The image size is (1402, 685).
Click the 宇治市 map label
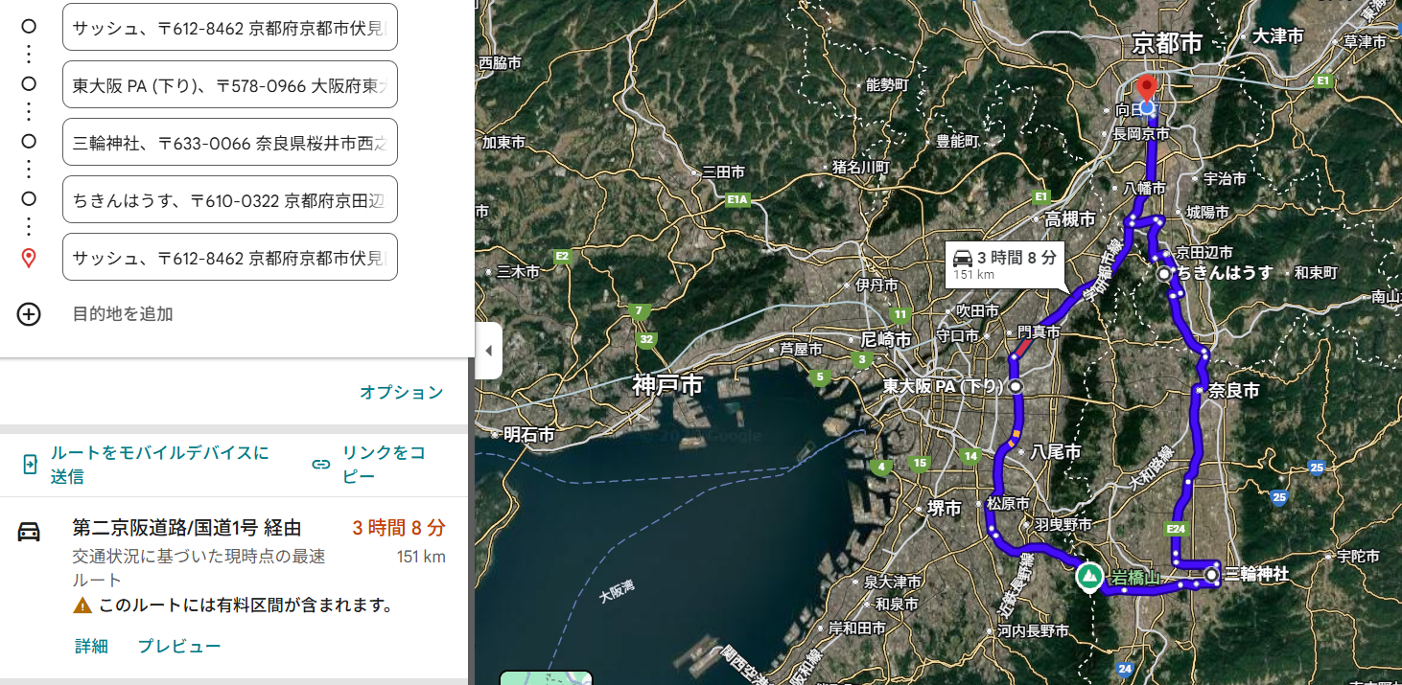pyautogui.click(x=1225, y=178)
